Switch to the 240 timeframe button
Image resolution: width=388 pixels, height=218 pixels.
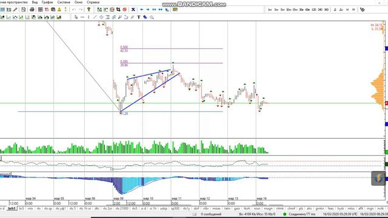coord(320,10)
